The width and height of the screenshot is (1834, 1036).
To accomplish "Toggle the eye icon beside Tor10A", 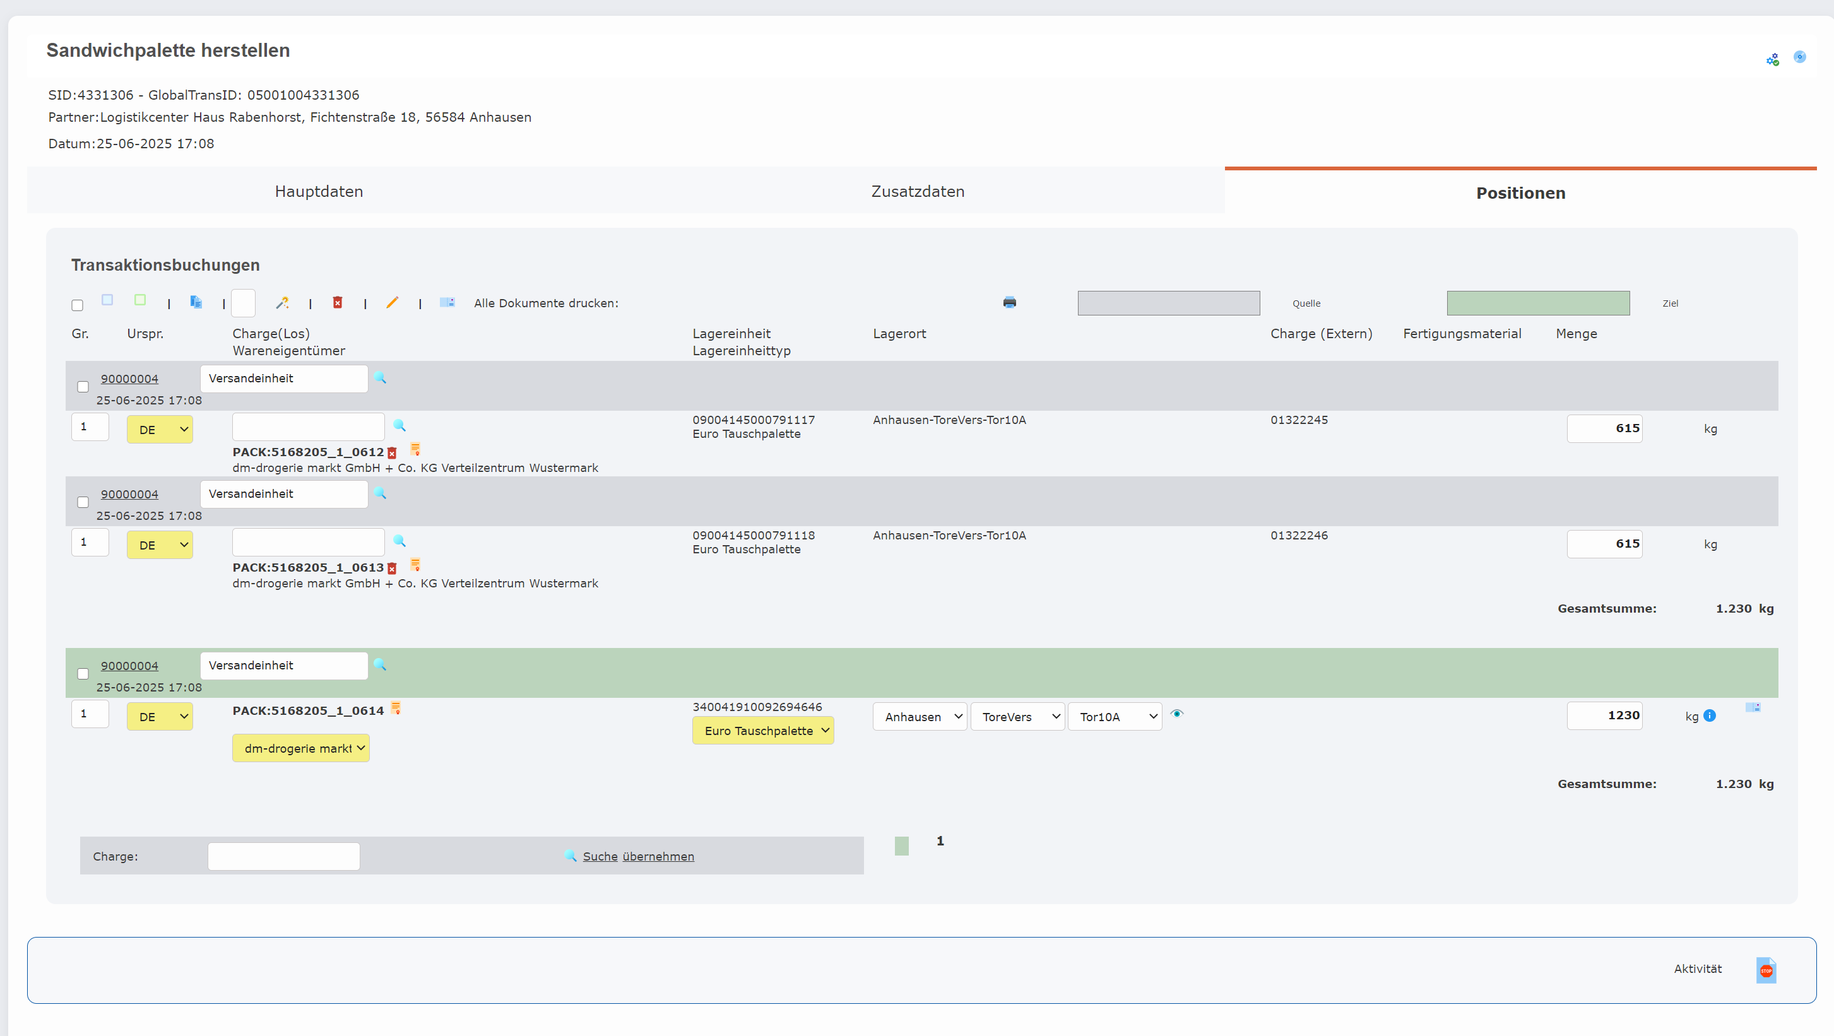I will pyautogui.click(x=1177, y=714).
